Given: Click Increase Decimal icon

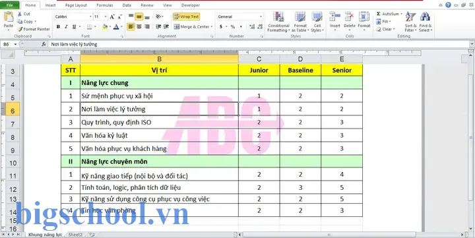Looking at the screenshot, I should (x=252, y=26).
